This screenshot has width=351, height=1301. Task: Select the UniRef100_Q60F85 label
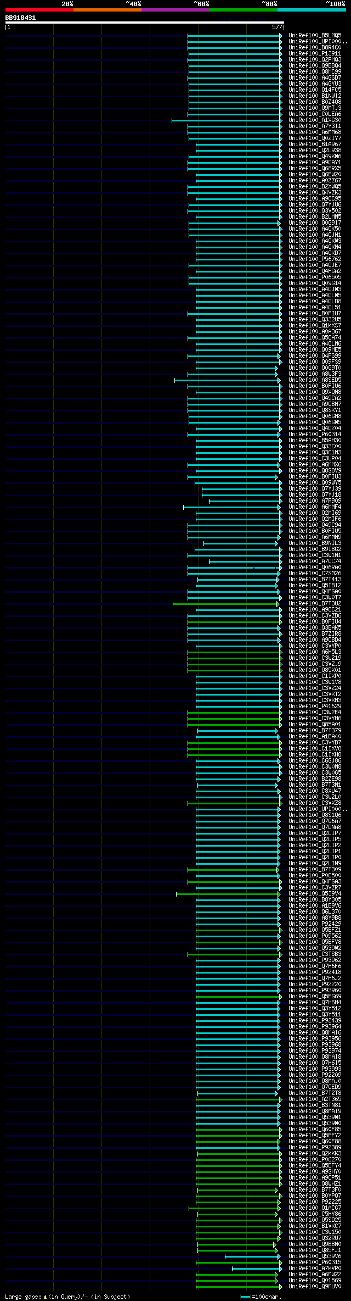315,1129
